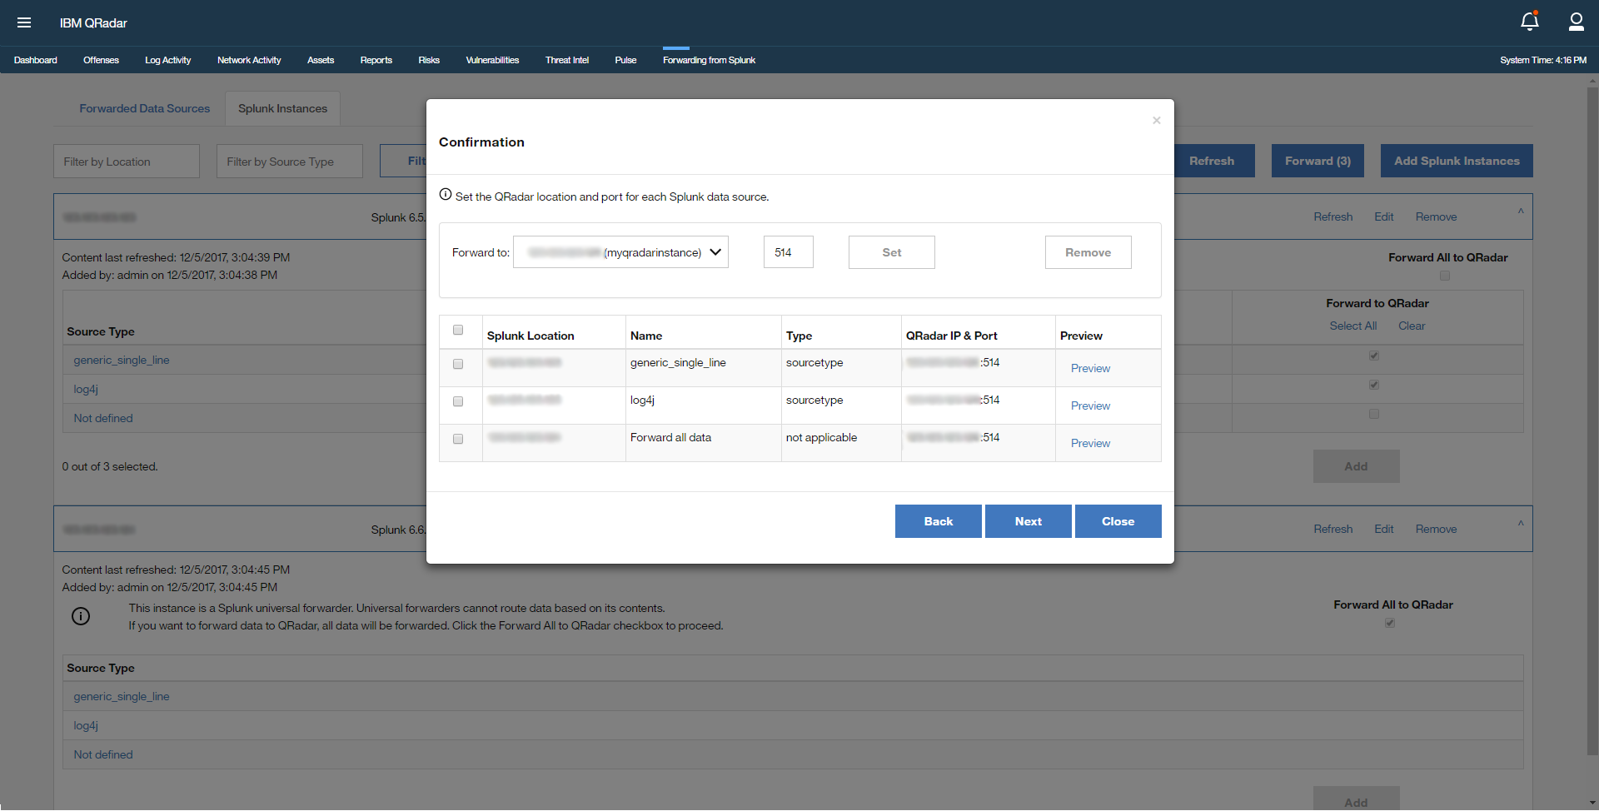Viewport: 1599px width, 811px height.
Task: Open the user profile icon
Action: coord(1576,22)
